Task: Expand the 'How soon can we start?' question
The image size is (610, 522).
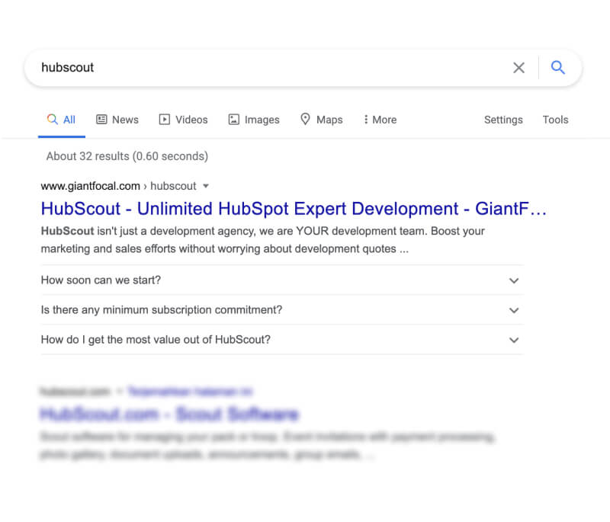Action: (x=282, y=280)
